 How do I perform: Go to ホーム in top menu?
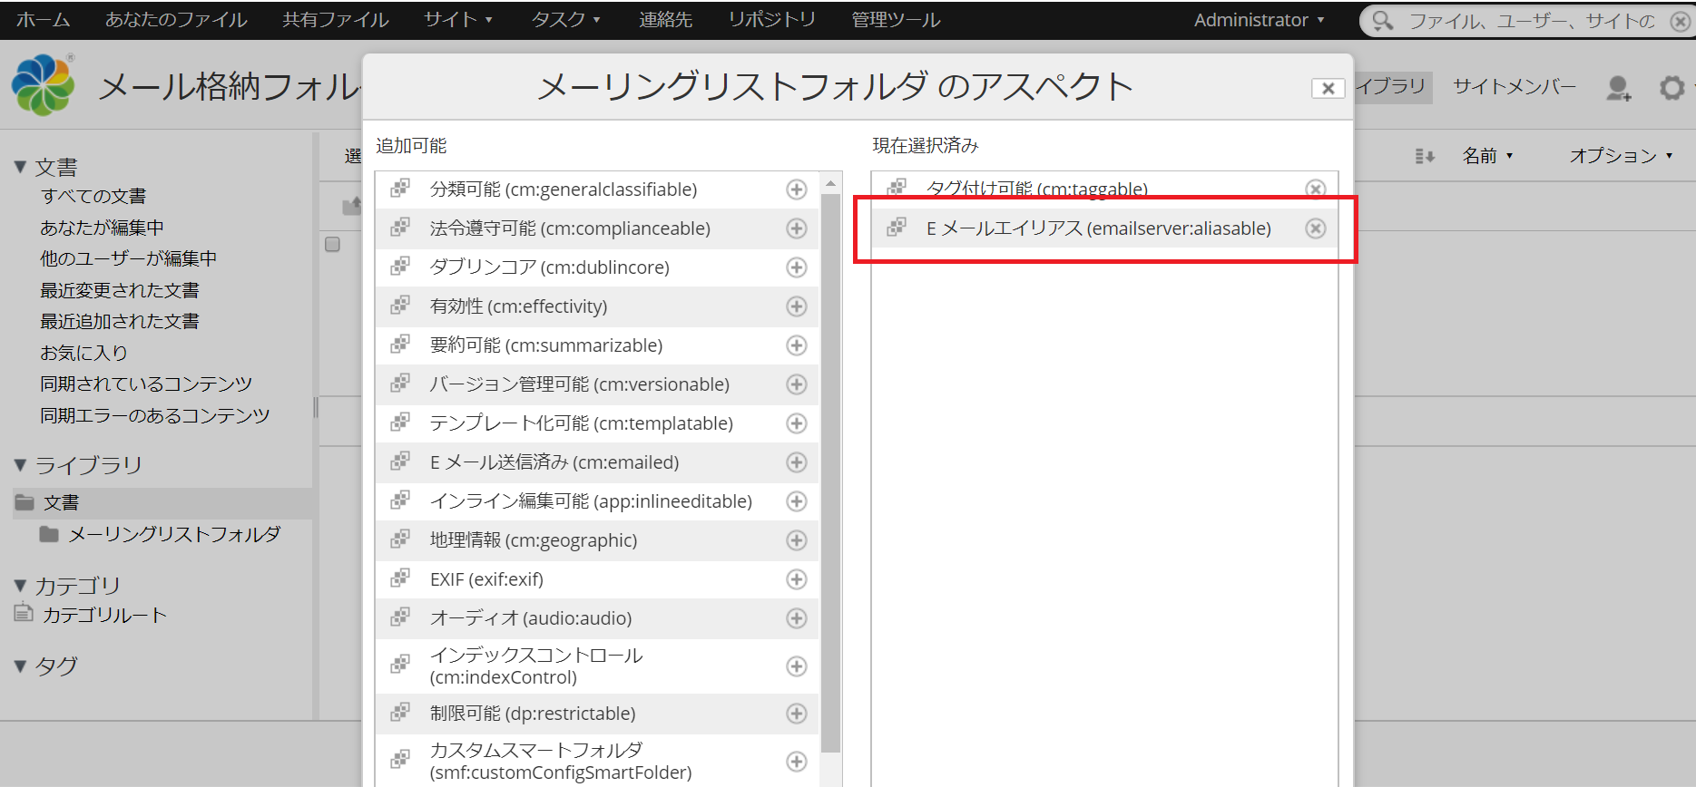[44, 19]
